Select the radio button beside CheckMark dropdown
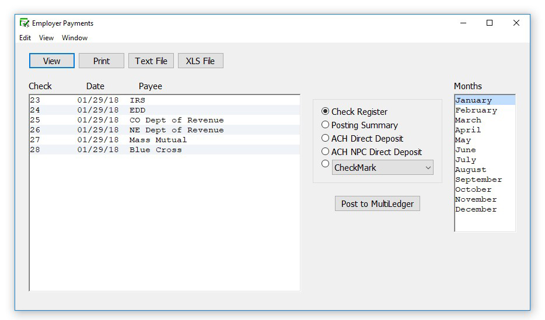The height and width of the screenshot is (320, 545). pos(326,164)
